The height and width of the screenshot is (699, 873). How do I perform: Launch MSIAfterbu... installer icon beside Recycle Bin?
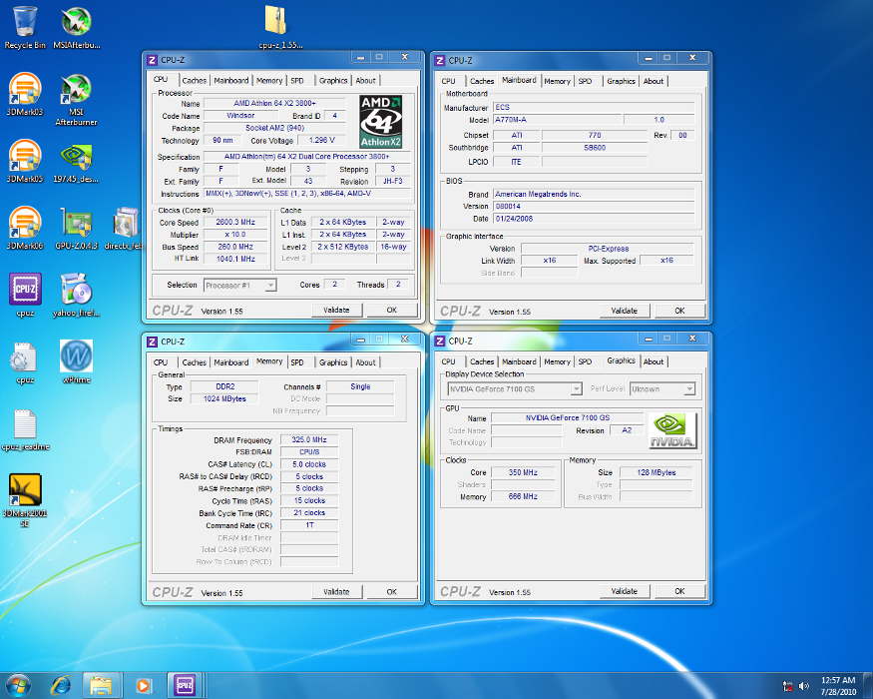point(76,27)
